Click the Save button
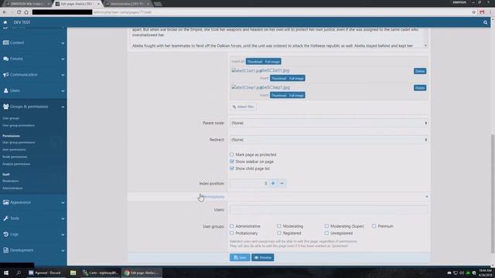 coord(240,257)
